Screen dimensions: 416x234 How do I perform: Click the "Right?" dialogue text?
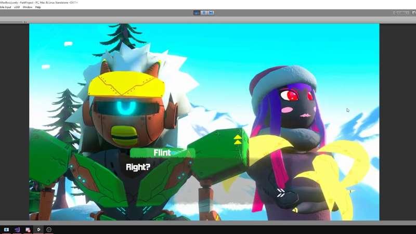(x=138, y=167)
